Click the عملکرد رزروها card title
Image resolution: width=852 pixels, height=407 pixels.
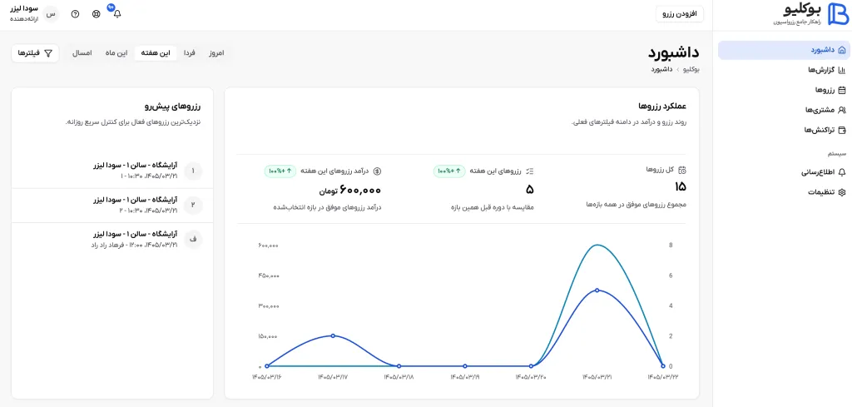pyautogui.click(x=662, y=106)
